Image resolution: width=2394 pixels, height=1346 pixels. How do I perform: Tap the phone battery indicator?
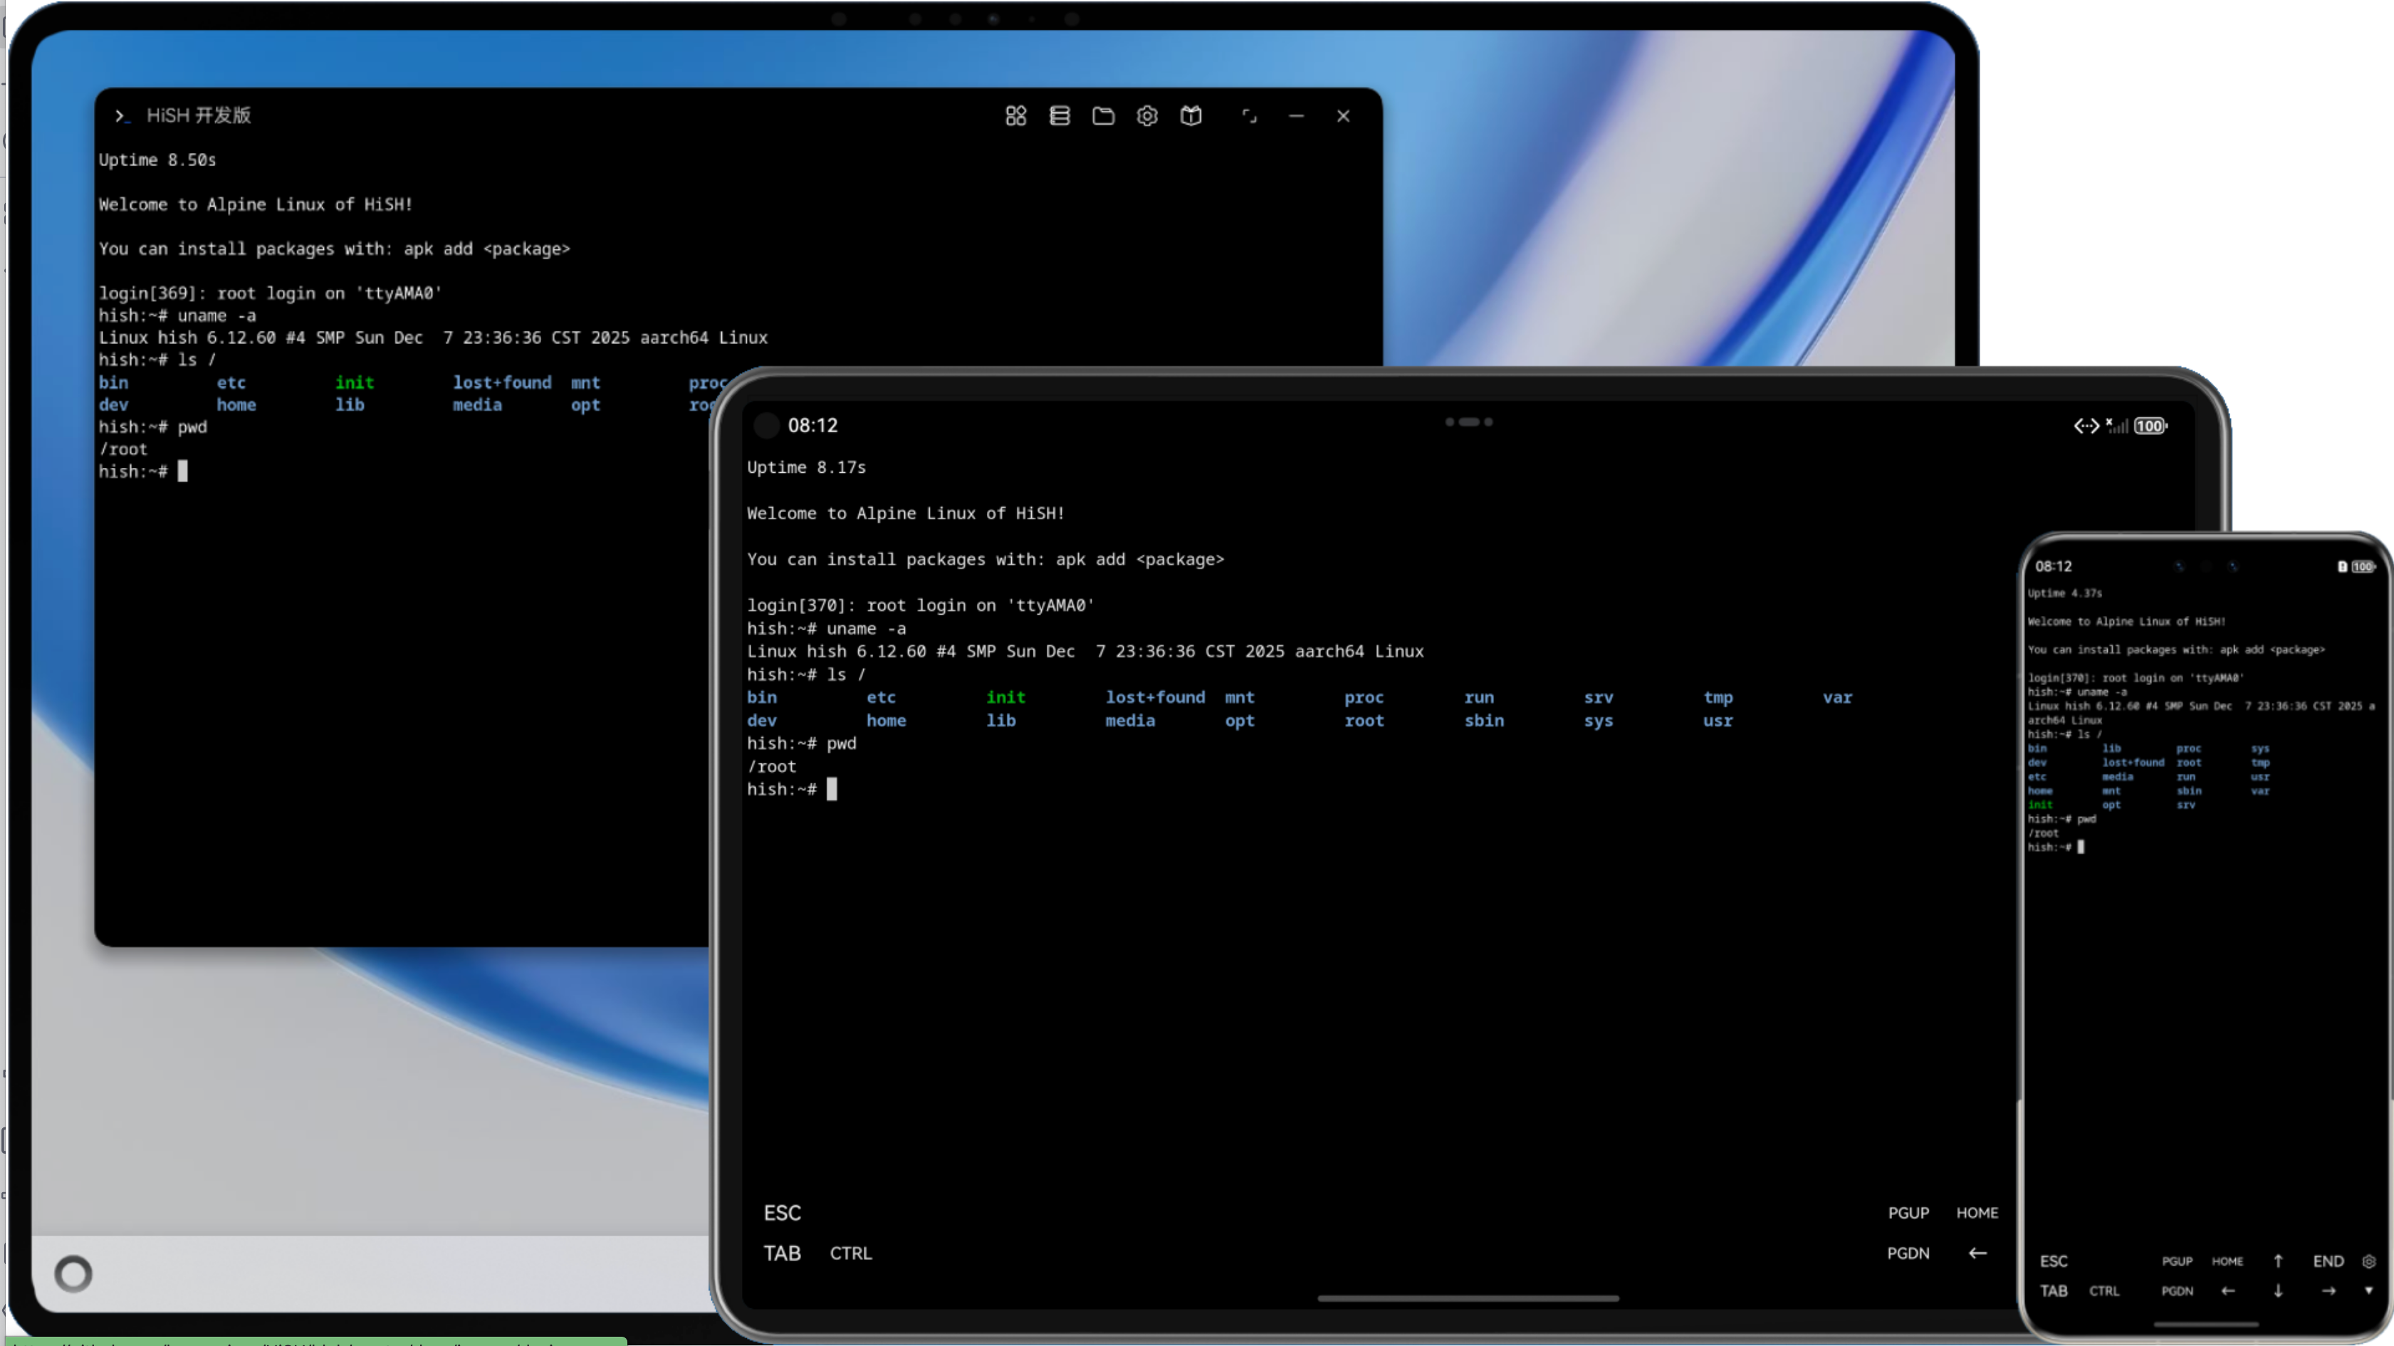[x=2363, y=566]
